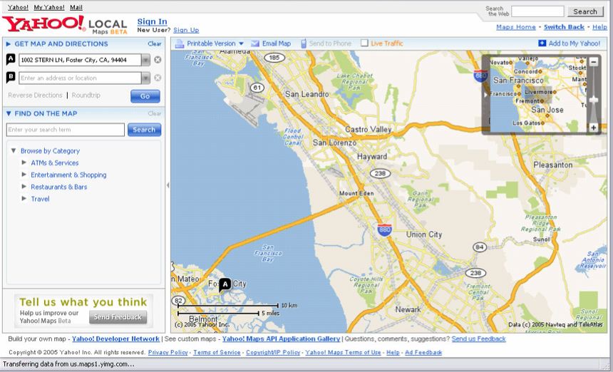Open My Yahoo! from the top bar
Screen dimensions: 613x372
coord(49,7)
